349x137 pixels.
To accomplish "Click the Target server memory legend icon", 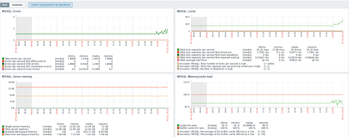I will click(3, 126).
